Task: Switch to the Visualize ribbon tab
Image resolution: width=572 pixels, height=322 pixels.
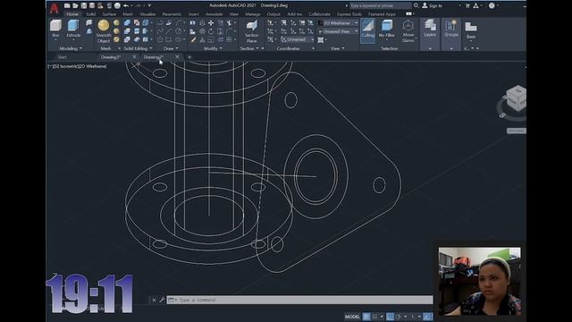Action: click(147, 14)
